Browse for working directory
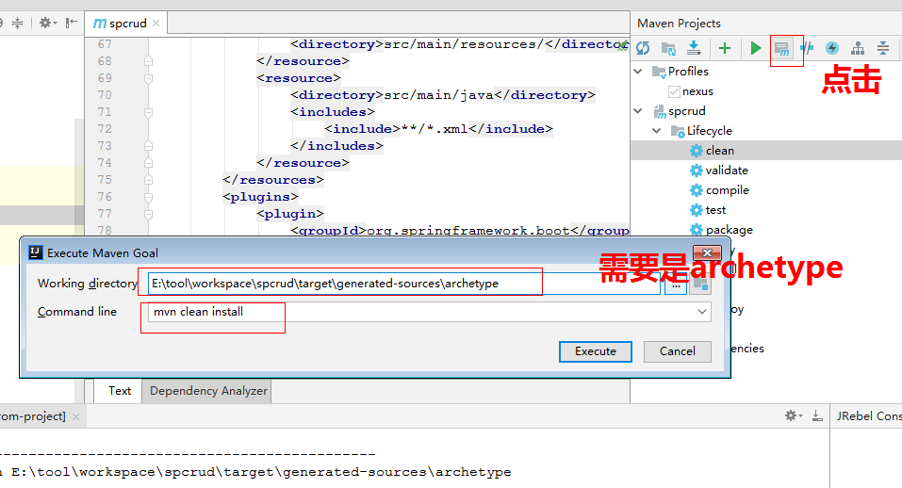902x488 pixels. coord(676,284)
